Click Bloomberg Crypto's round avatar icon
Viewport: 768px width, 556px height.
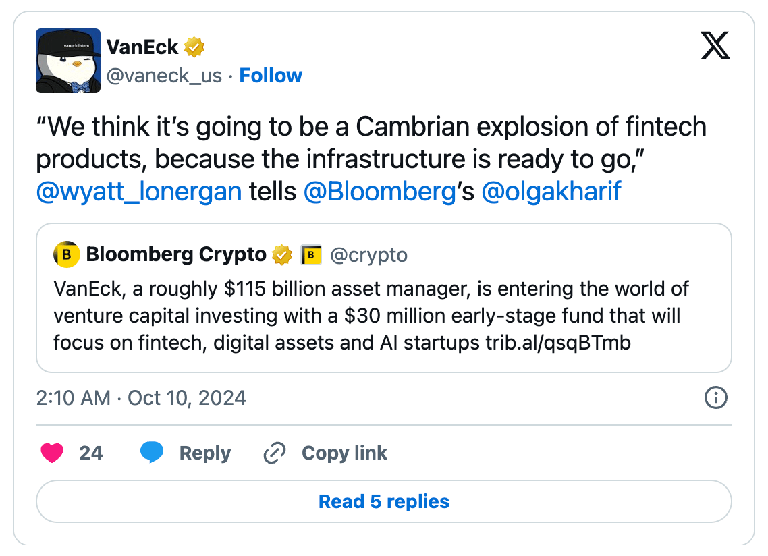pos(66,255)
